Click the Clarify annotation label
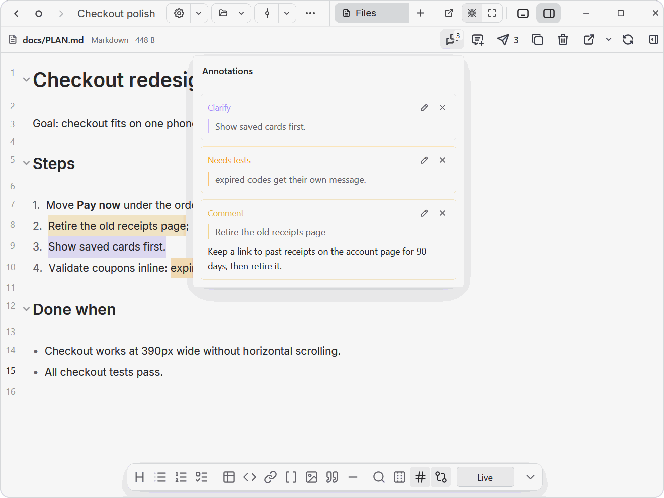 219,108
